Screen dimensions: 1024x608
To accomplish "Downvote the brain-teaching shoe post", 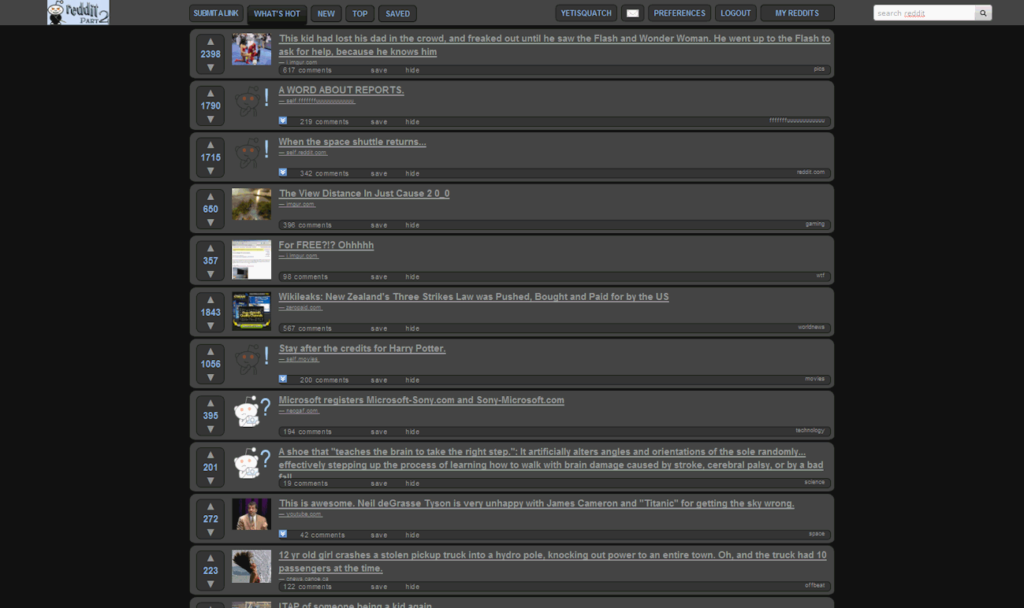I will coord(210,480).
